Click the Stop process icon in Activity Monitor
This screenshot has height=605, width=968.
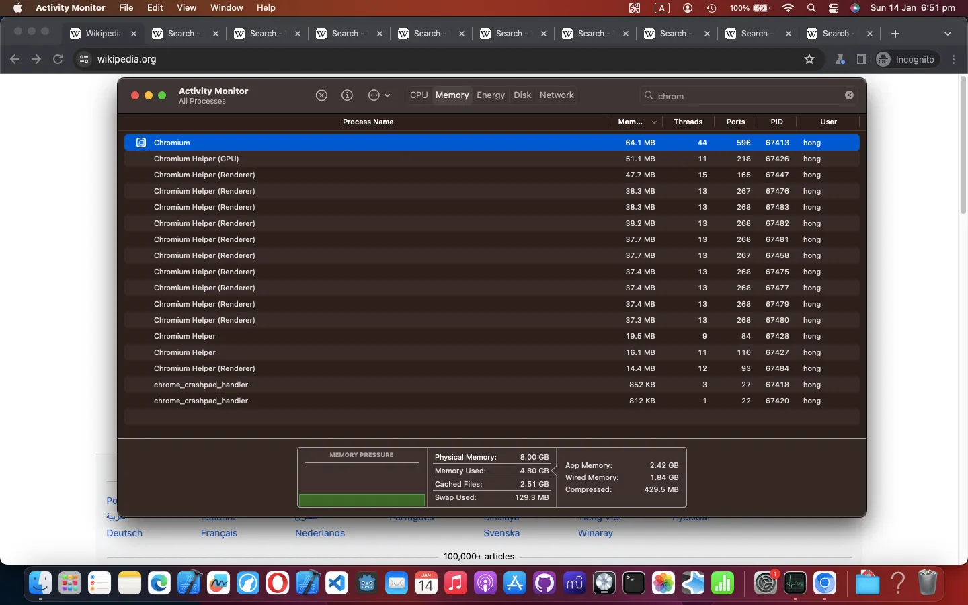(321, 95)
